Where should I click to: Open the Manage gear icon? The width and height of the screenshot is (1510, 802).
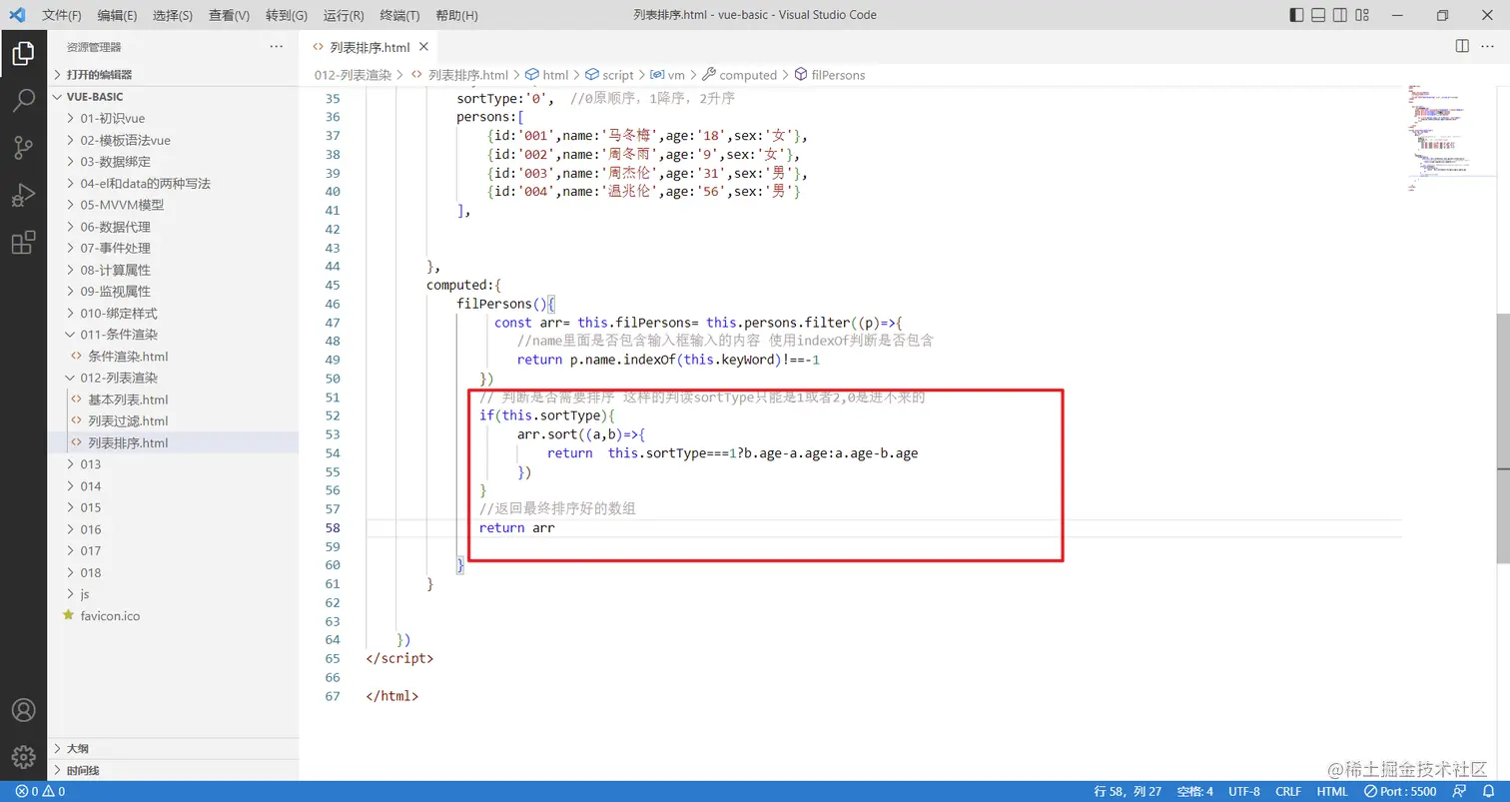click(23, 757)
